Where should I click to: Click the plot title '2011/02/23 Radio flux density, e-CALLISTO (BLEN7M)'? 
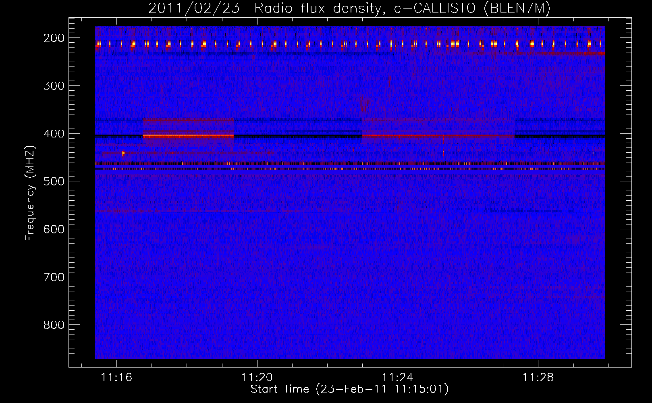pyautogui.click(x=349, y=8)
